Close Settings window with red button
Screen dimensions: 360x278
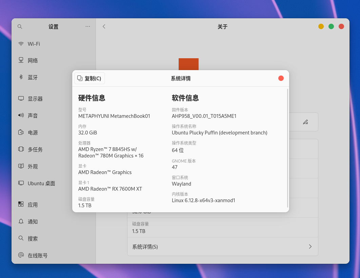click(x=341, y=27)
